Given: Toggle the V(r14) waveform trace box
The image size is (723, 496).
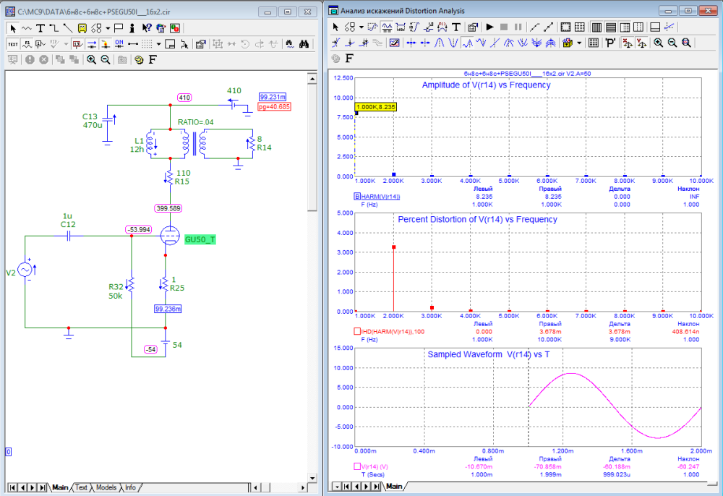Looking at the screenshot, I should click(356, 467).
